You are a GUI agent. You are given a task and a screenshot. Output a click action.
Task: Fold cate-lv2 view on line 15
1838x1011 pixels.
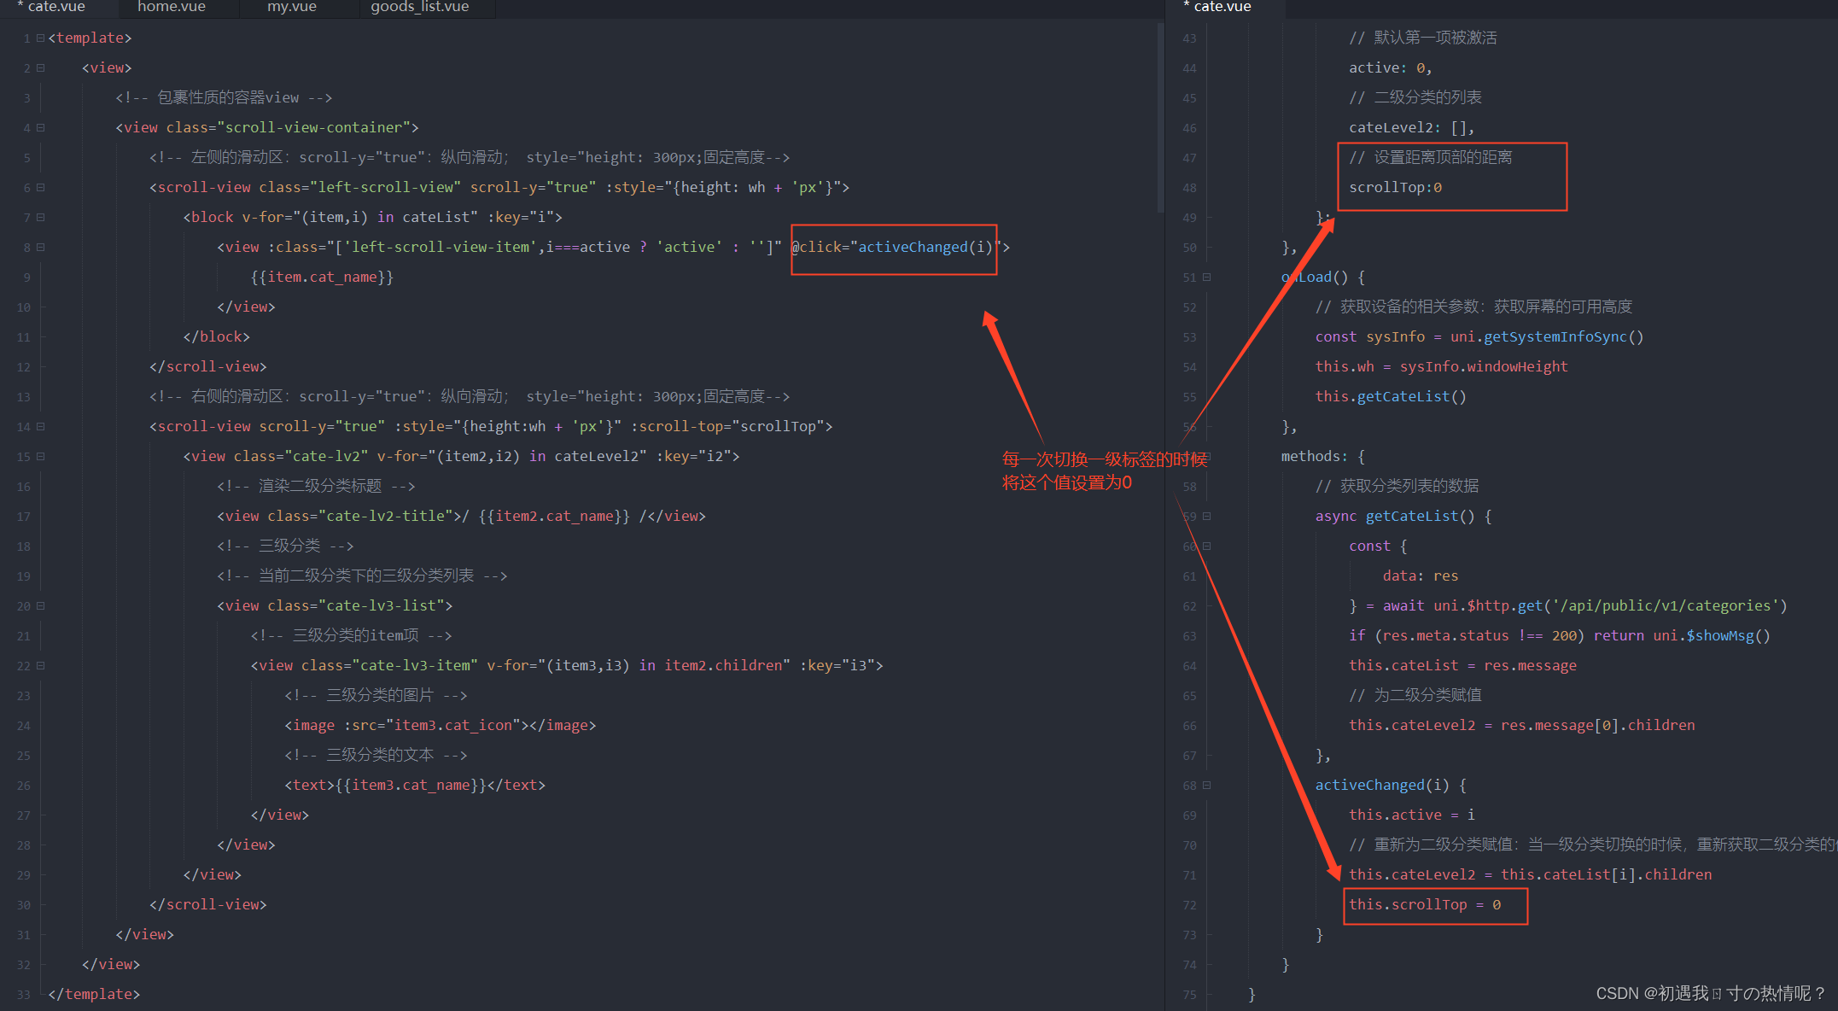tap(40, 457)
